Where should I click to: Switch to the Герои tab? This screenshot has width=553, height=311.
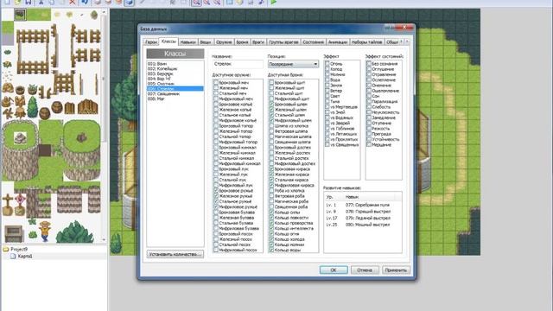(151, 42)
